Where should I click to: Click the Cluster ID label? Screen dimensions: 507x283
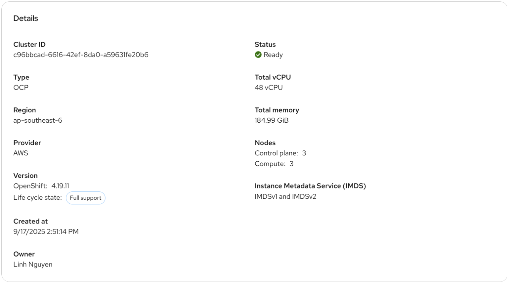point(29,44)
